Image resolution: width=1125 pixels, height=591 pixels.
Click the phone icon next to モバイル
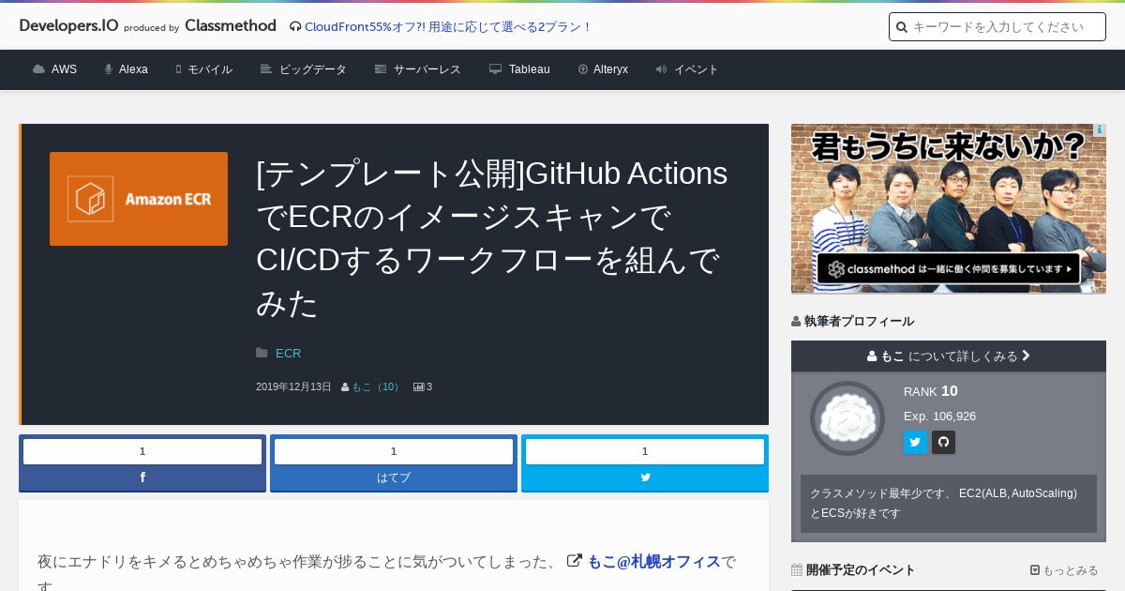click(178, 69)
